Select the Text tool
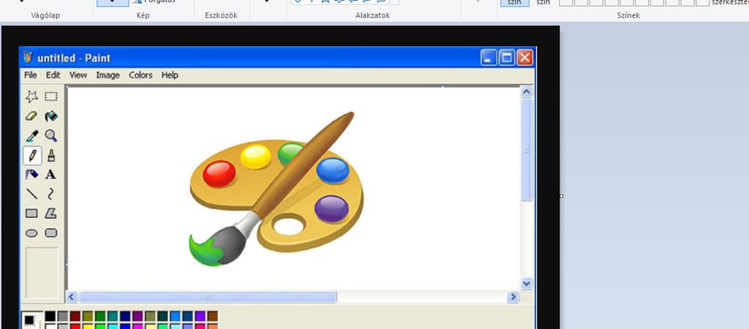749x329 pixels. coord(51,175)
